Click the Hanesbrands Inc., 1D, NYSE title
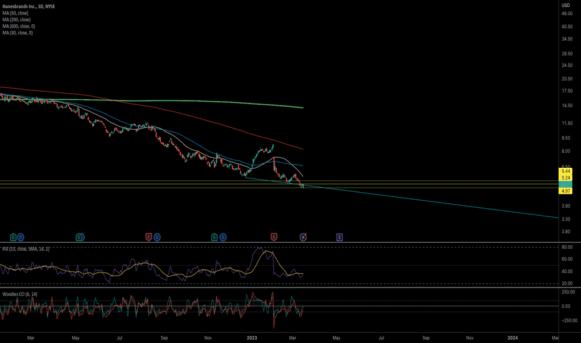The width and height of the screenshot is (581, 343). pos(29,6)
